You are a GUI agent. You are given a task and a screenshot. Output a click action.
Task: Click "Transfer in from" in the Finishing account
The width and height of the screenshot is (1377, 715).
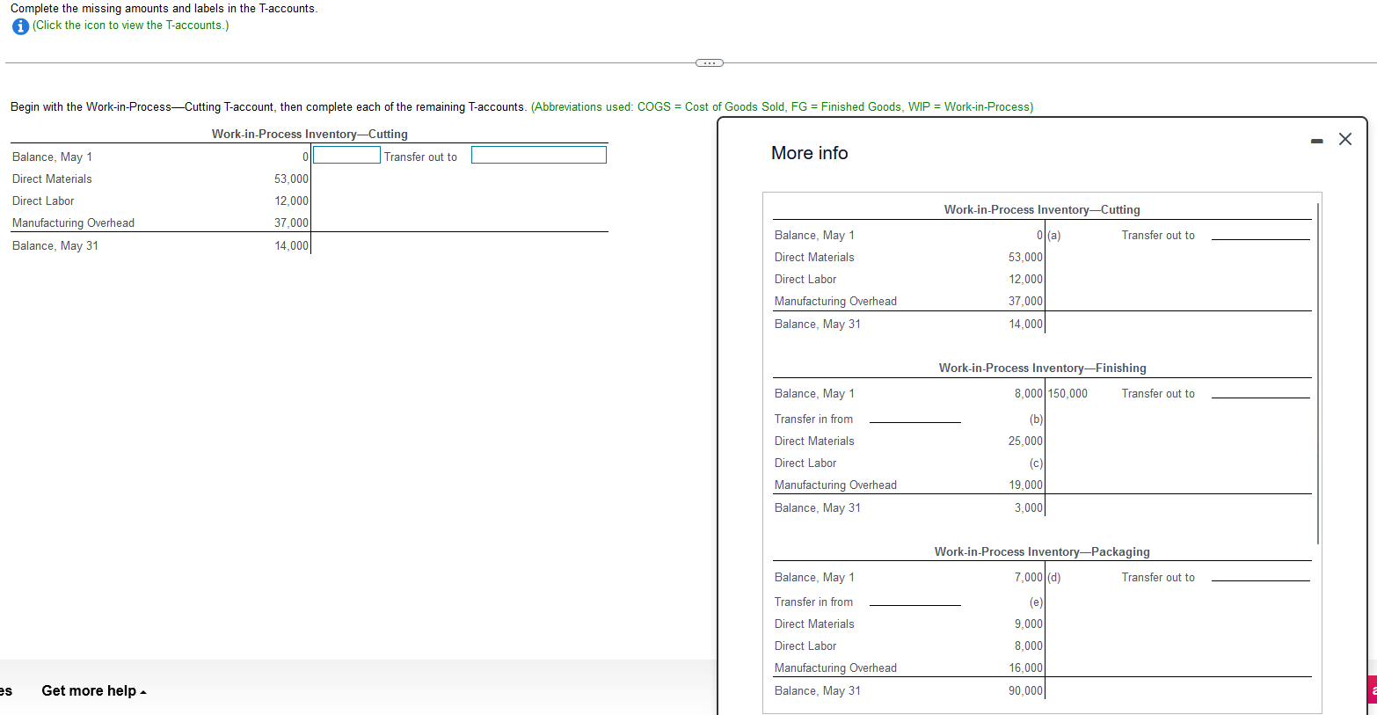click(813, 420)
